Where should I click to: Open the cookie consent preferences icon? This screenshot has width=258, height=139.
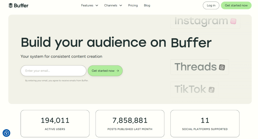[6, 133]
